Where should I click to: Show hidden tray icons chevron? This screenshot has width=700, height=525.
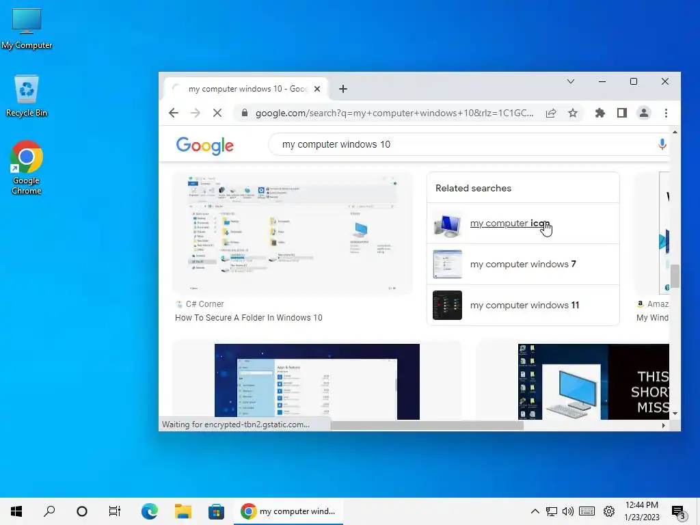click(535, 511)
